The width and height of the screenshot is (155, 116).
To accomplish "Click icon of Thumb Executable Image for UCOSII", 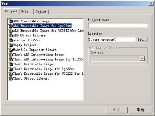I will [x=10, y=73].
